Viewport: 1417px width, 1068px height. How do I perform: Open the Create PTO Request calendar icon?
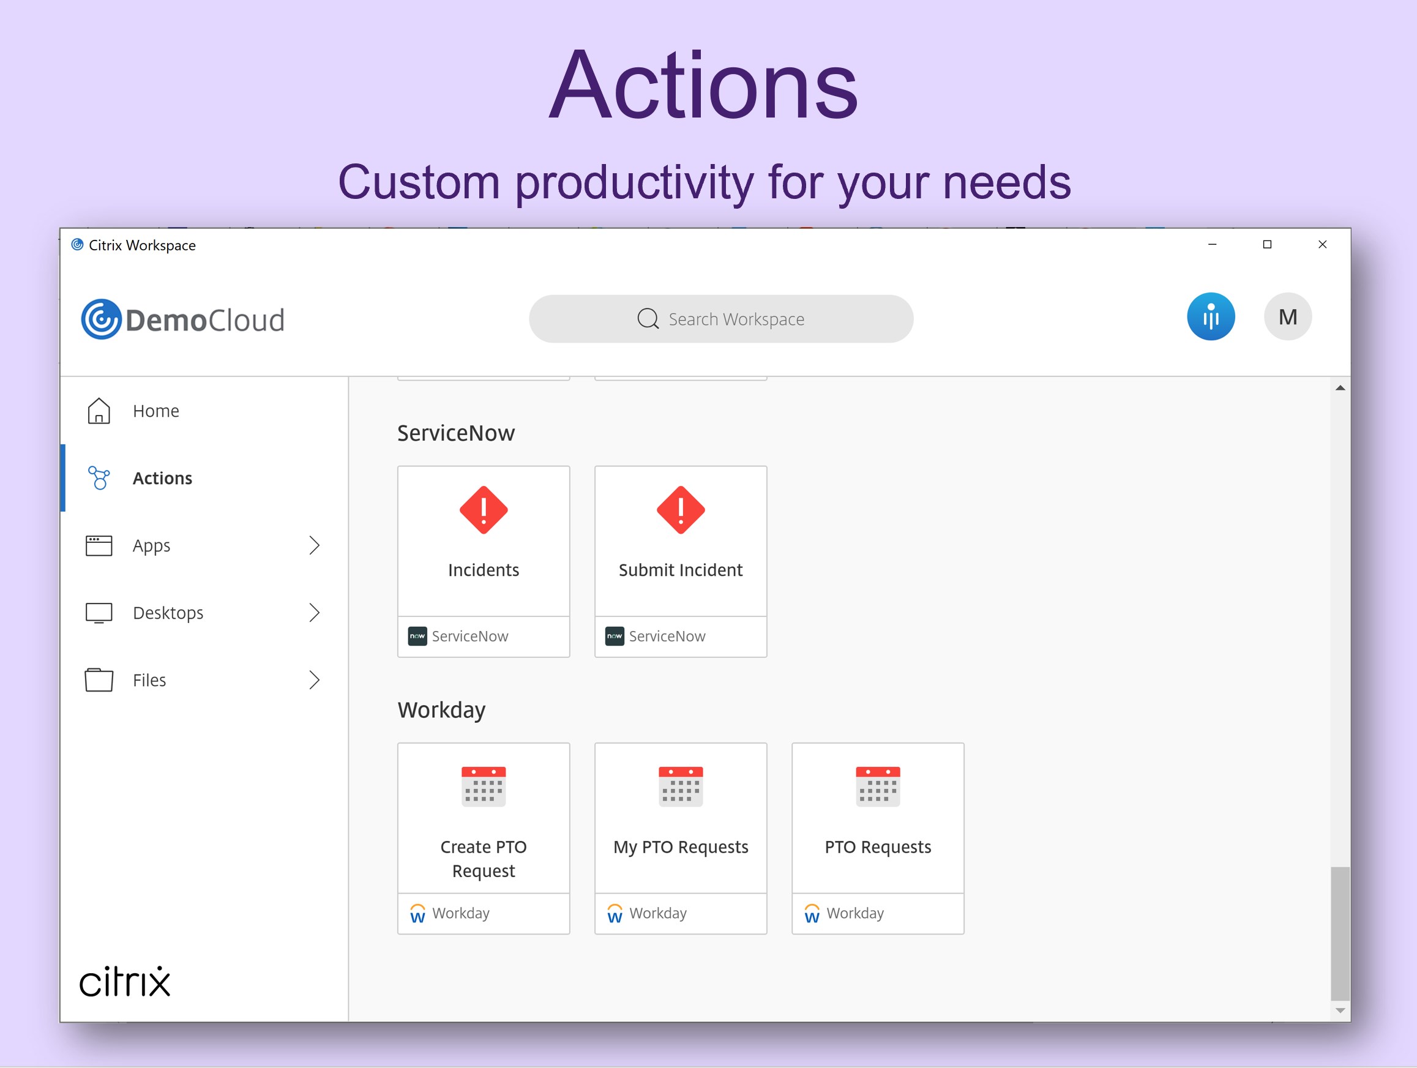pos(483,786)
